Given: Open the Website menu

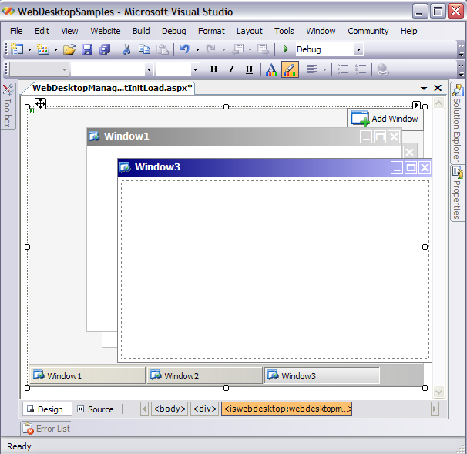Looking at the screenshot, I should [106, 31].
